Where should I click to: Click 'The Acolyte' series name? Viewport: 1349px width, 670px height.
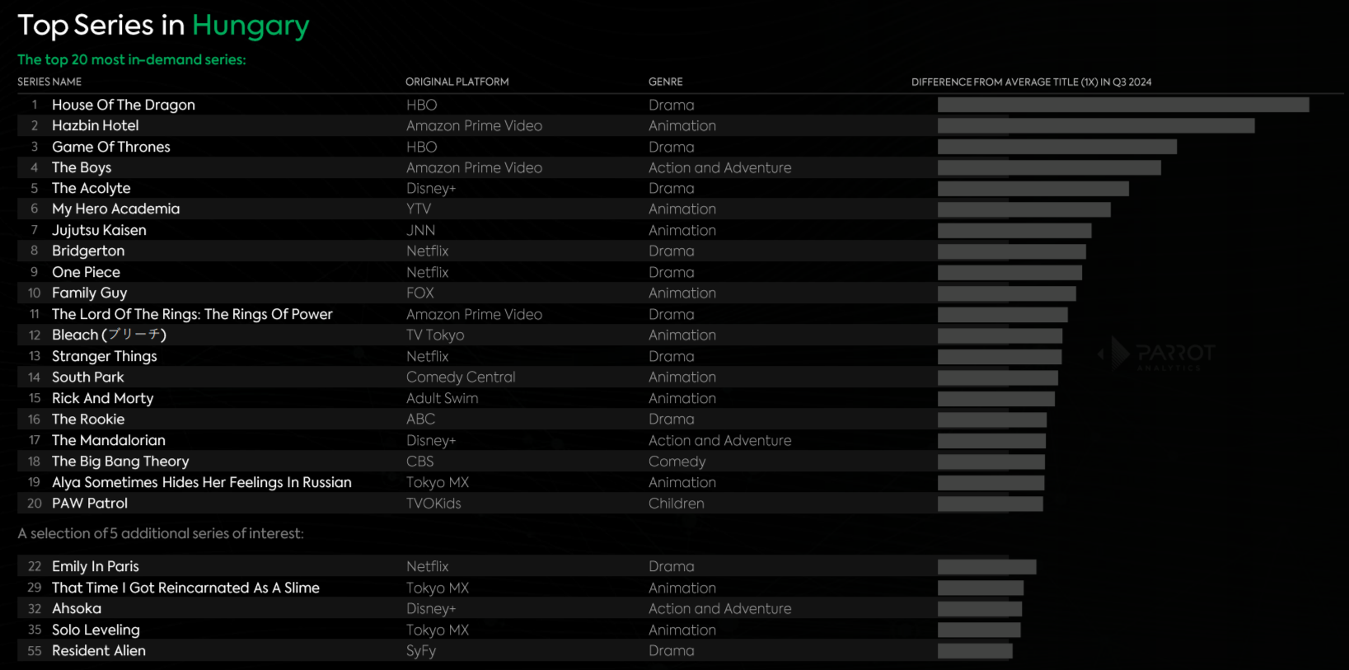[91, 188]
